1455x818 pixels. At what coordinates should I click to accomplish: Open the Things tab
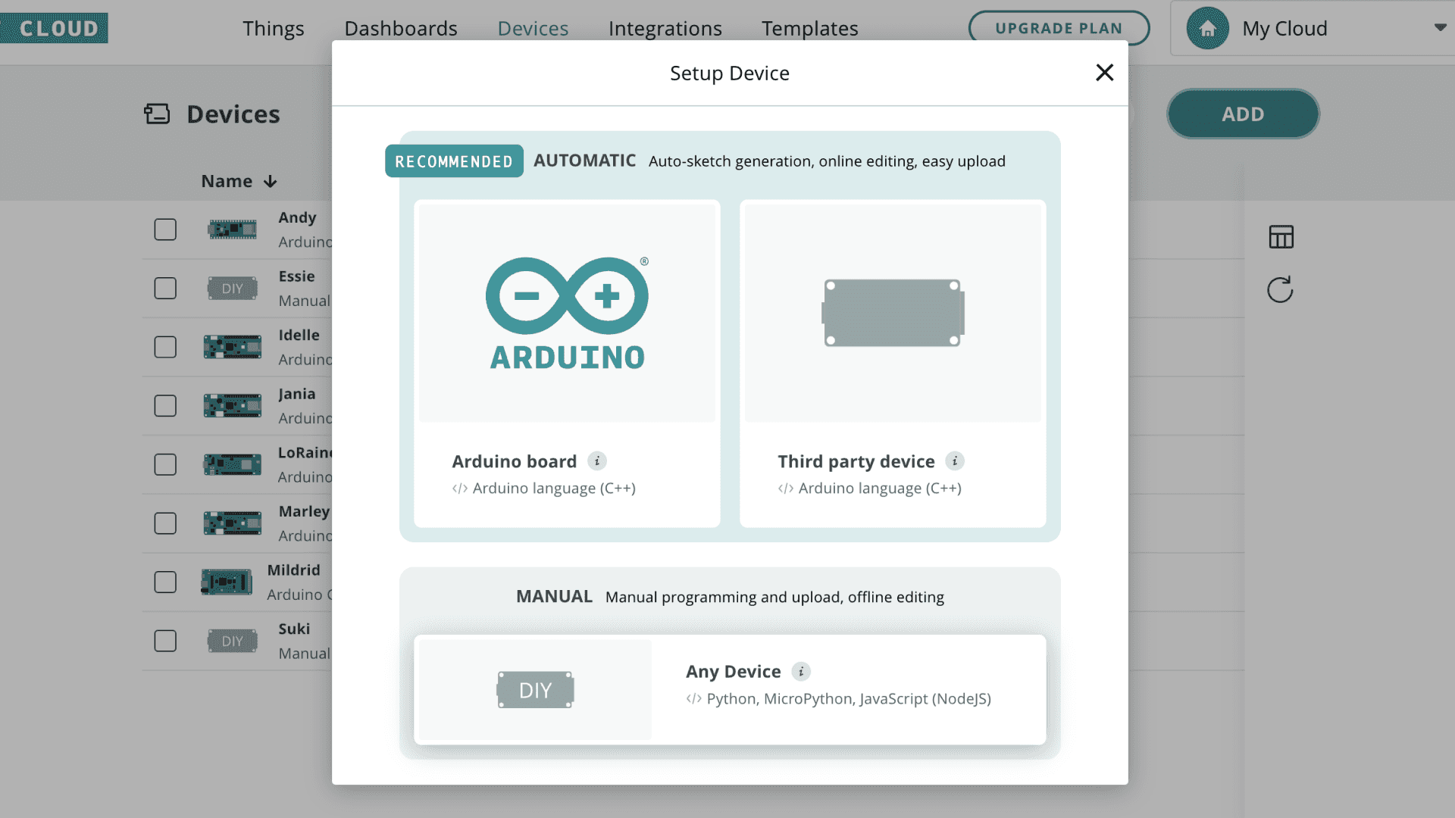tap(273, 29)
